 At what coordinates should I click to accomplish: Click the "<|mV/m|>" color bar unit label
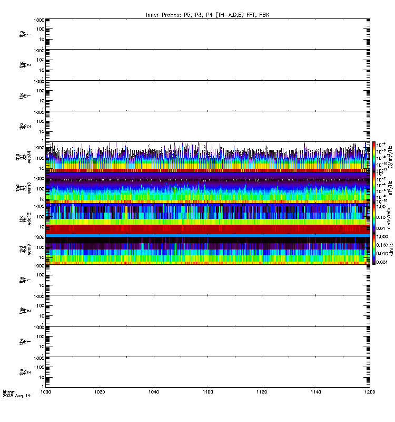pyautogui.click(x=389, y=218)
